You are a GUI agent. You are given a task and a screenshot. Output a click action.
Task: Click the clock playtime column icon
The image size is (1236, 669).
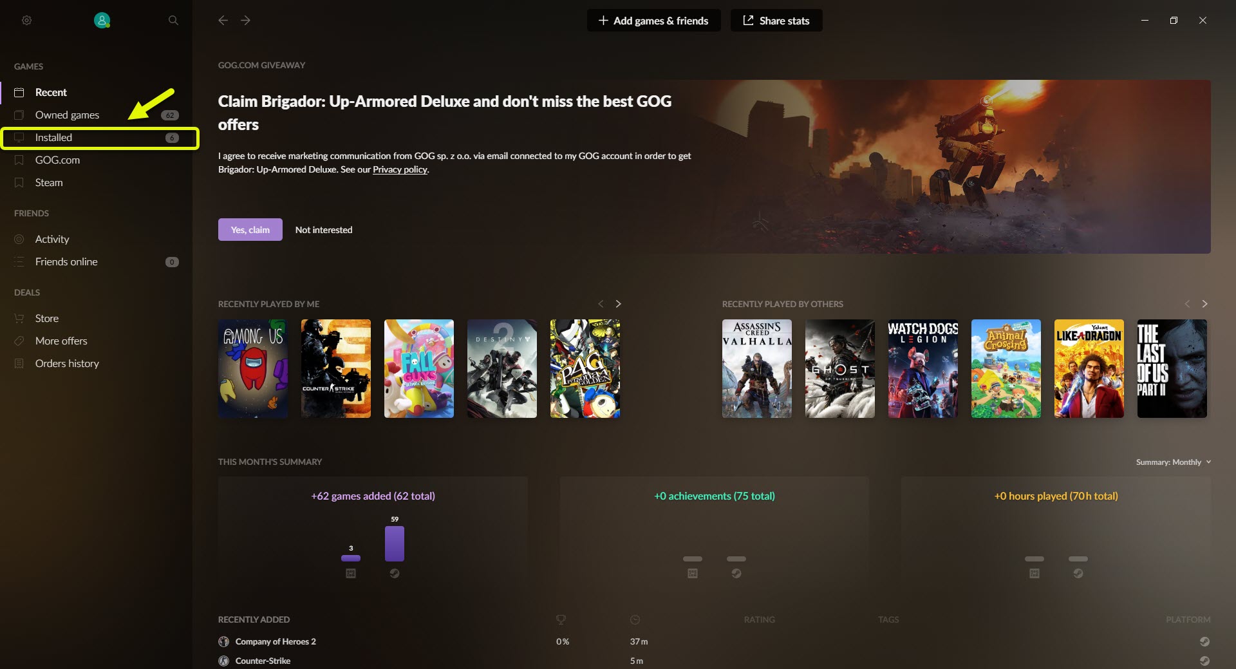point(635,619)
